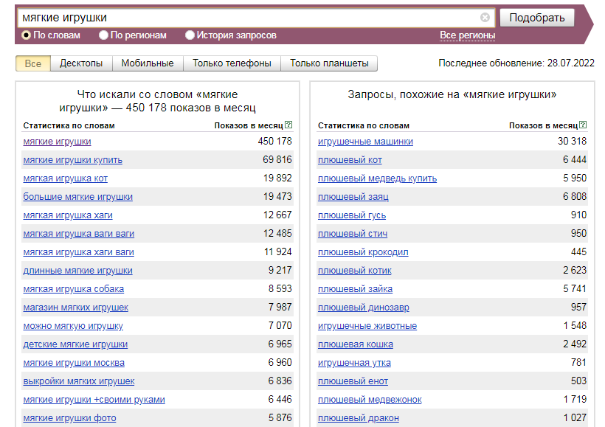Open the 'мягкая игрушка собака' link

coord(73,289)
